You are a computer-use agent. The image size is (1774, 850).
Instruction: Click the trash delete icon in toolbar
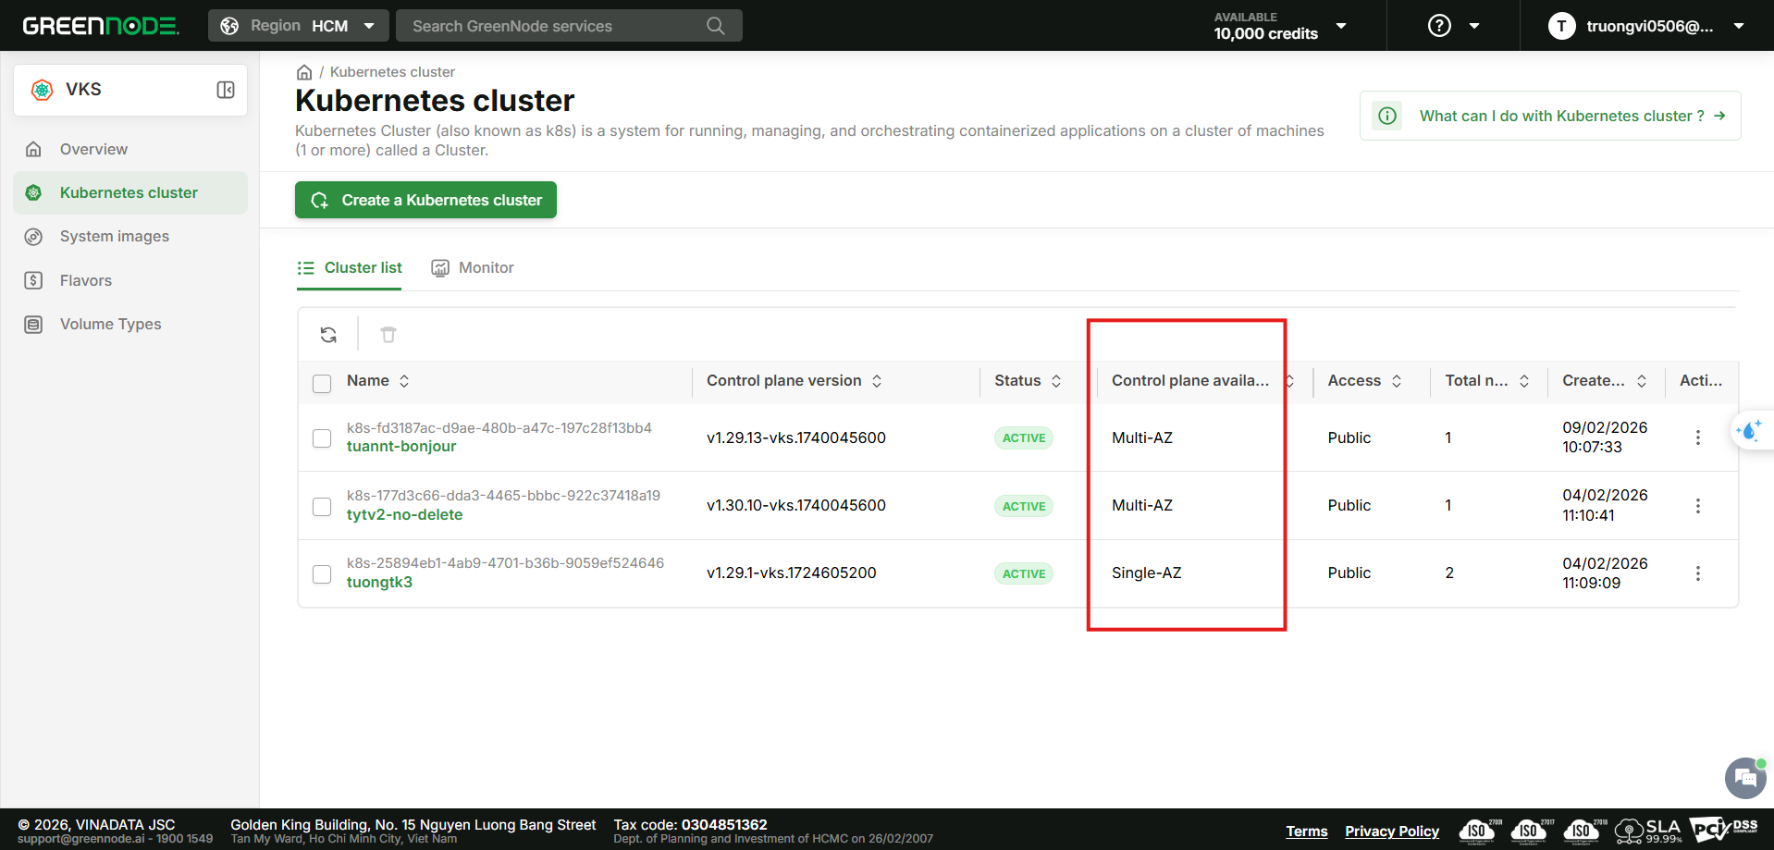click(388, 335)
